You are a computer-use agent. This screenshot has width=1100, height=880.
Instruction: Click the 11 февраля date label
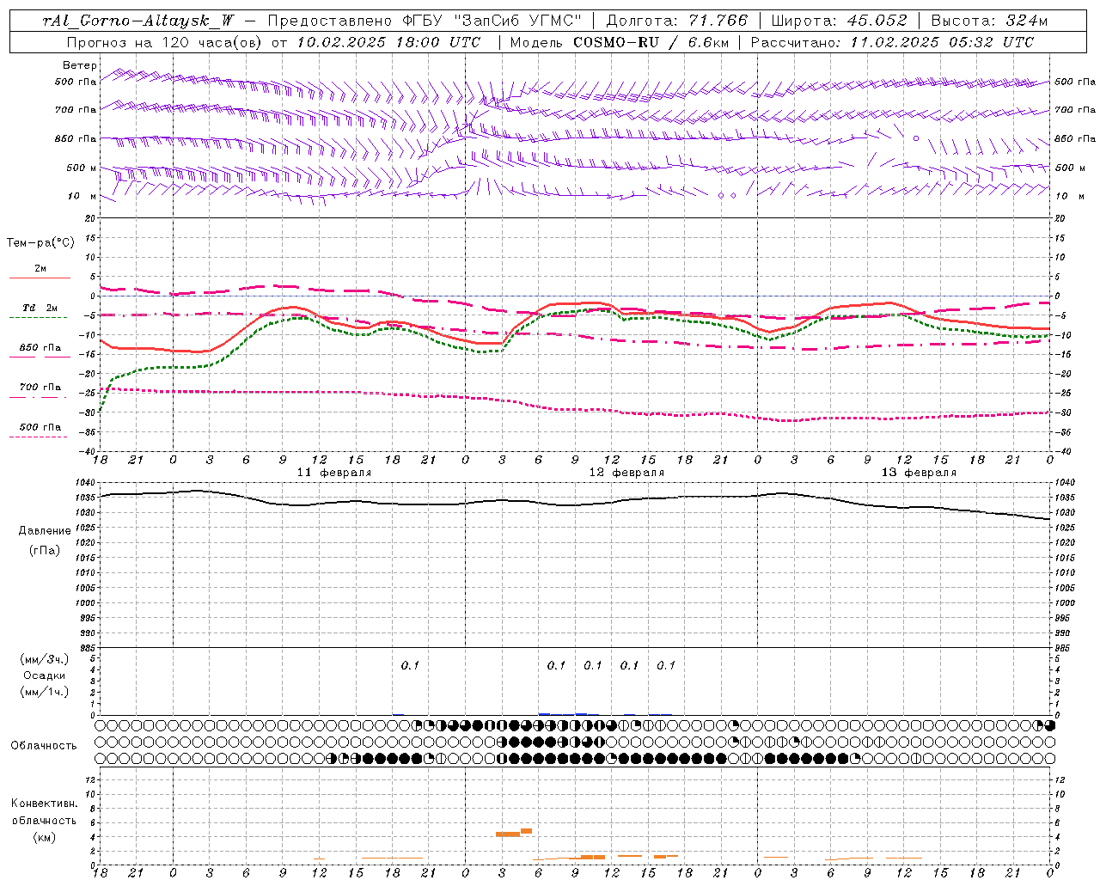pyautogui.click(x=334, y=473)
